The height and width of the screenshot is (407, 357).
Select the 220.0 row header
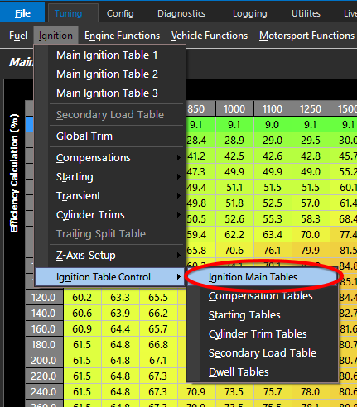(44, 376)
